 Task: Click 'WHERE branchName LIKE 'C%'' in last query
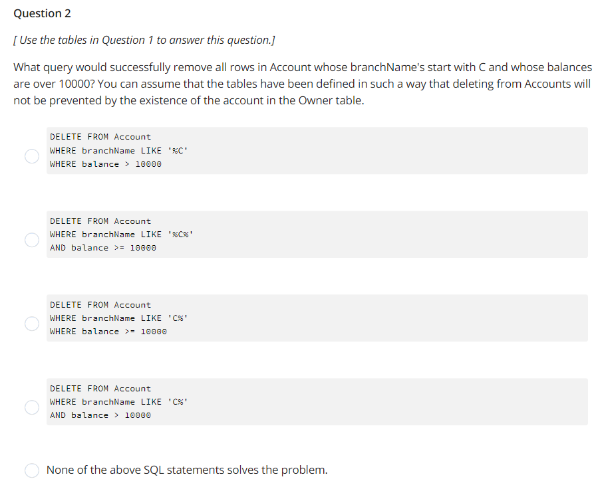point(118,401)
